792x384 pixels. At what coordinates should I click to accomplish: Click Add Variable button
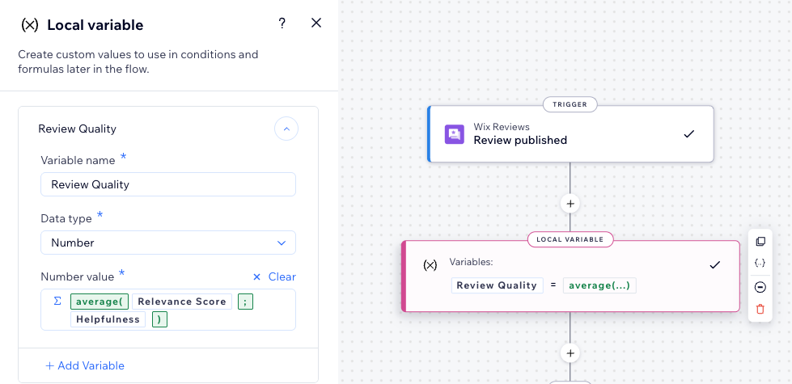[x=85, y=365]
